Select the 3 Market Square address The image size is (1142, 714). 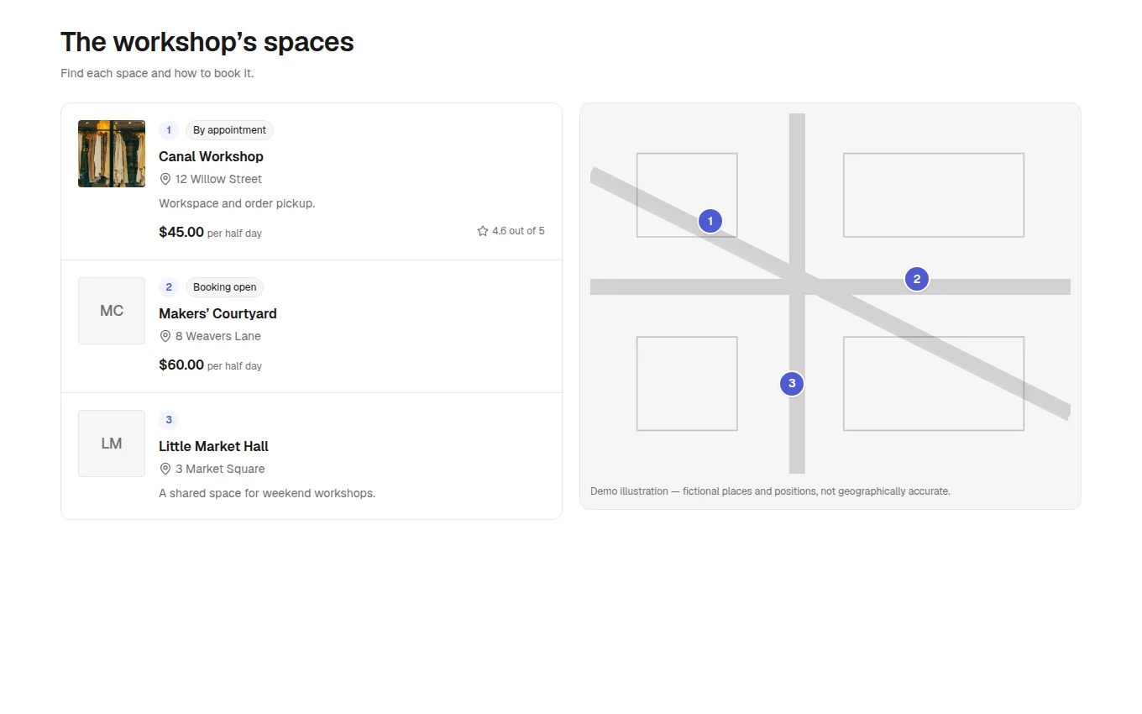220,469
